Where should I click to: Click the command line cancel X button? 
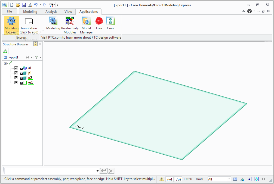(x=111, y=171)
